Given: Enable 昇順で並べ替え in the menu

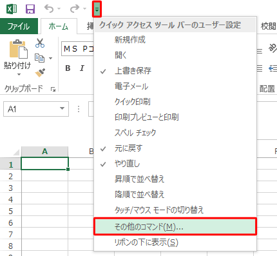Looking at the screenshot, I should pos(175,179).
